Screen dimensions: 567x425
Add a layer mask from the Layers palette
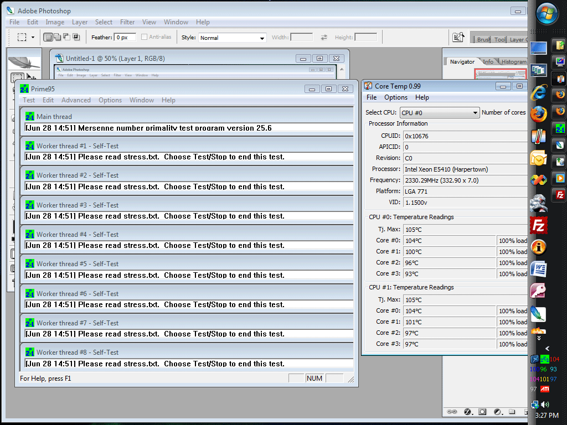pos(482,412)
